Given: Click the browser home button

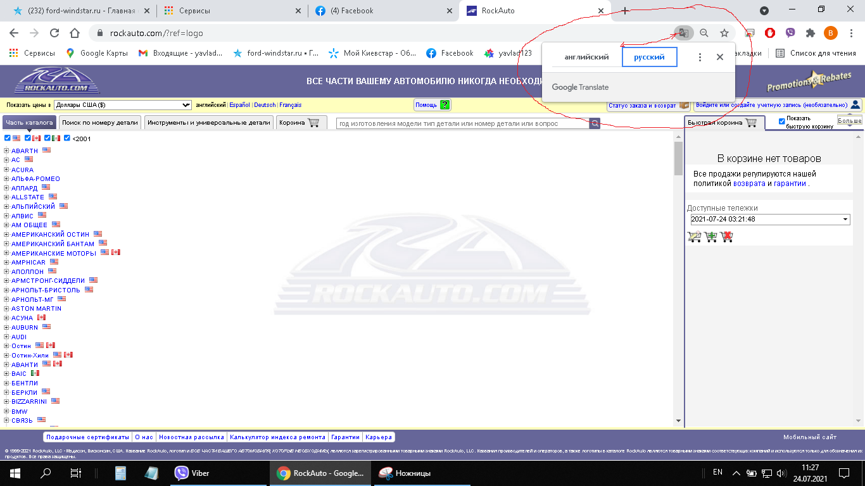Looking at the screenshot, I should [x=75, y=33].
